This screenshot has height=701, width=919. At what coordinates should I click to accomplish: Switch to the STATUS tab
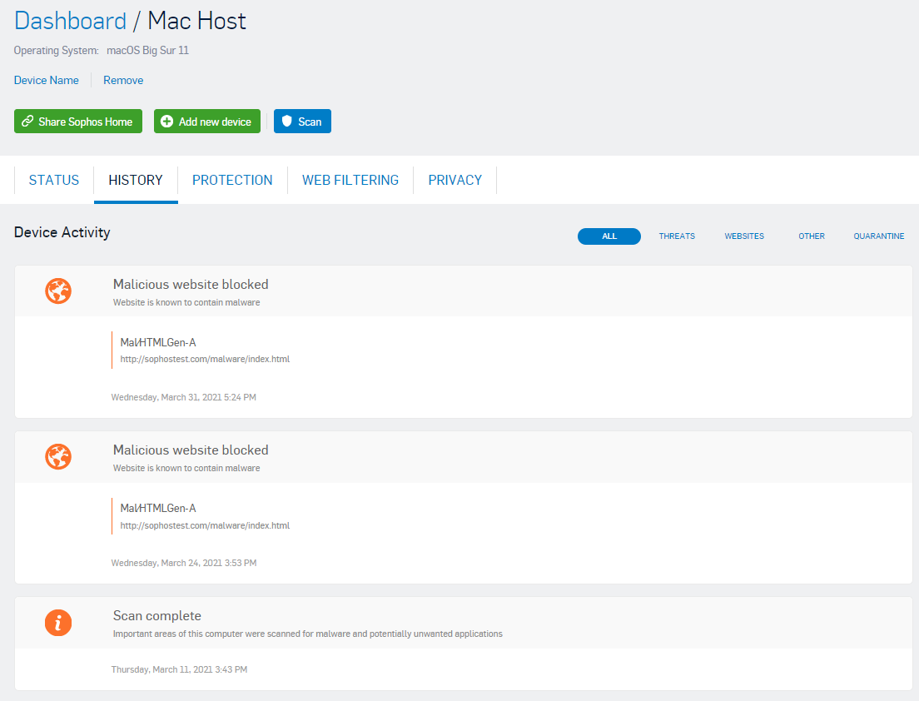[54, 180]
